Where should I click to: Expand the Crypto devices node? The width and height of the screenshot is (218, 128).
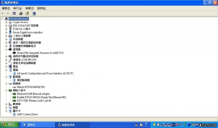click(x=6, y=22)
